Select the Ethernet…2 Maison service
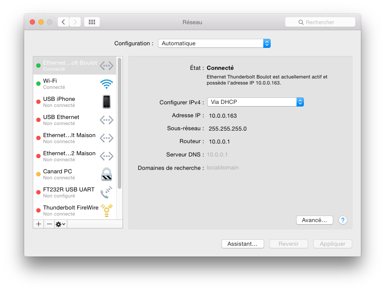The height and width of the screenshot is (291, 385). tap(75, 156)
